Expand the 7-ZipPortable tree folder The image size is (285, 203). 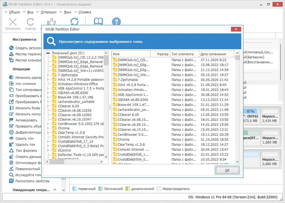pyautogui.click(x=48, y=75)
